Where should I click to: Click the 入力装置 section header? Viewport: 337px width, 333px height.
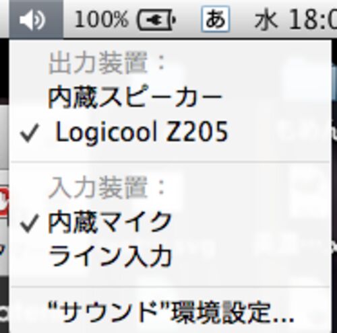click(107, 188)
